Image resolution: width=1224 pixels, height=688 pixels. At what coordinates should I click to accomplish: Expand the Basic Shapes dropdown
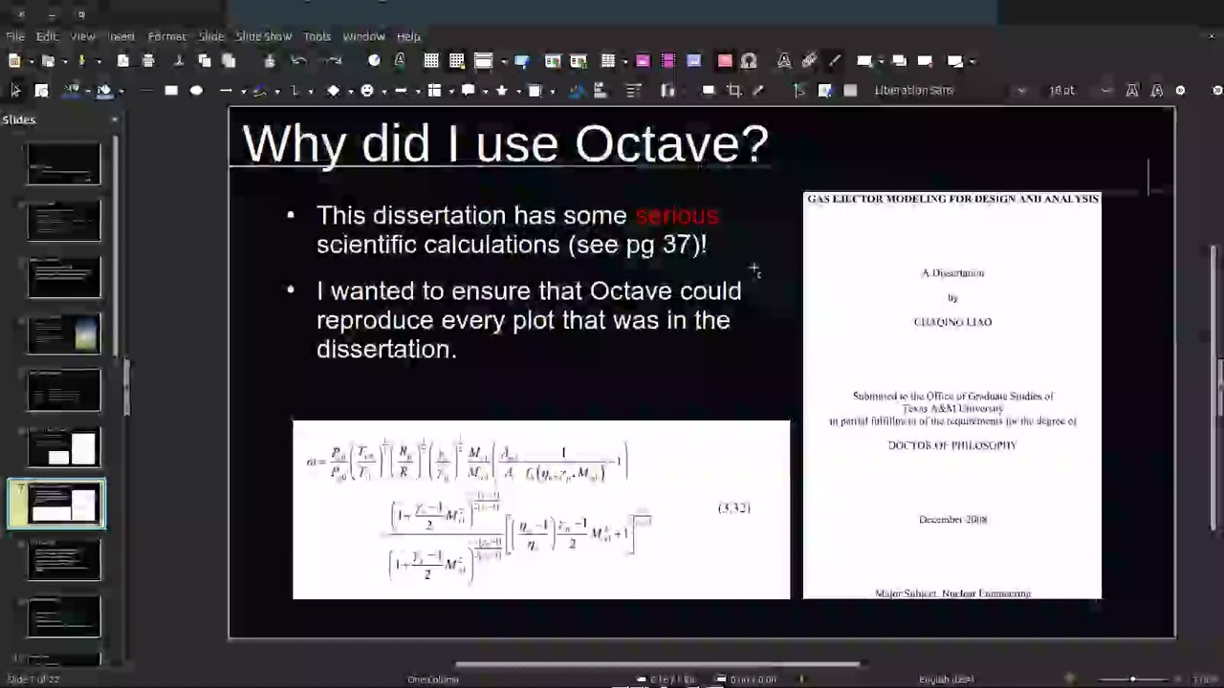tap(349, 91)
